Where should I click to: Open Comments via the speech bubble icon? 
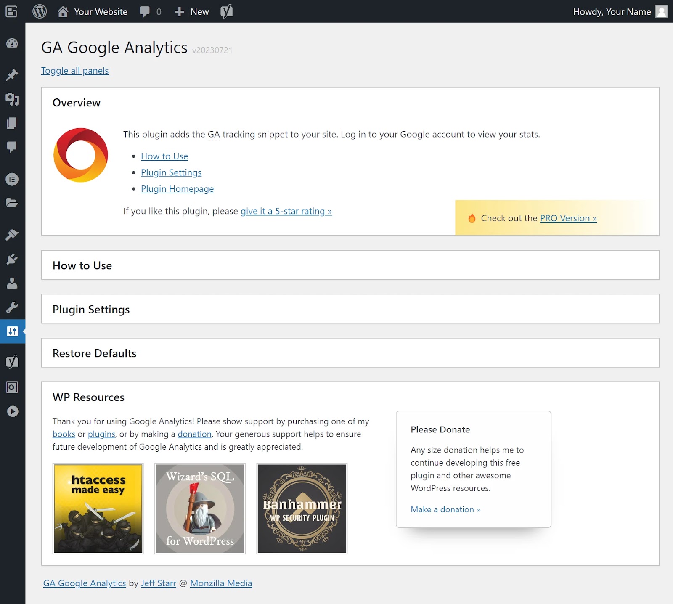pos(12,146)
